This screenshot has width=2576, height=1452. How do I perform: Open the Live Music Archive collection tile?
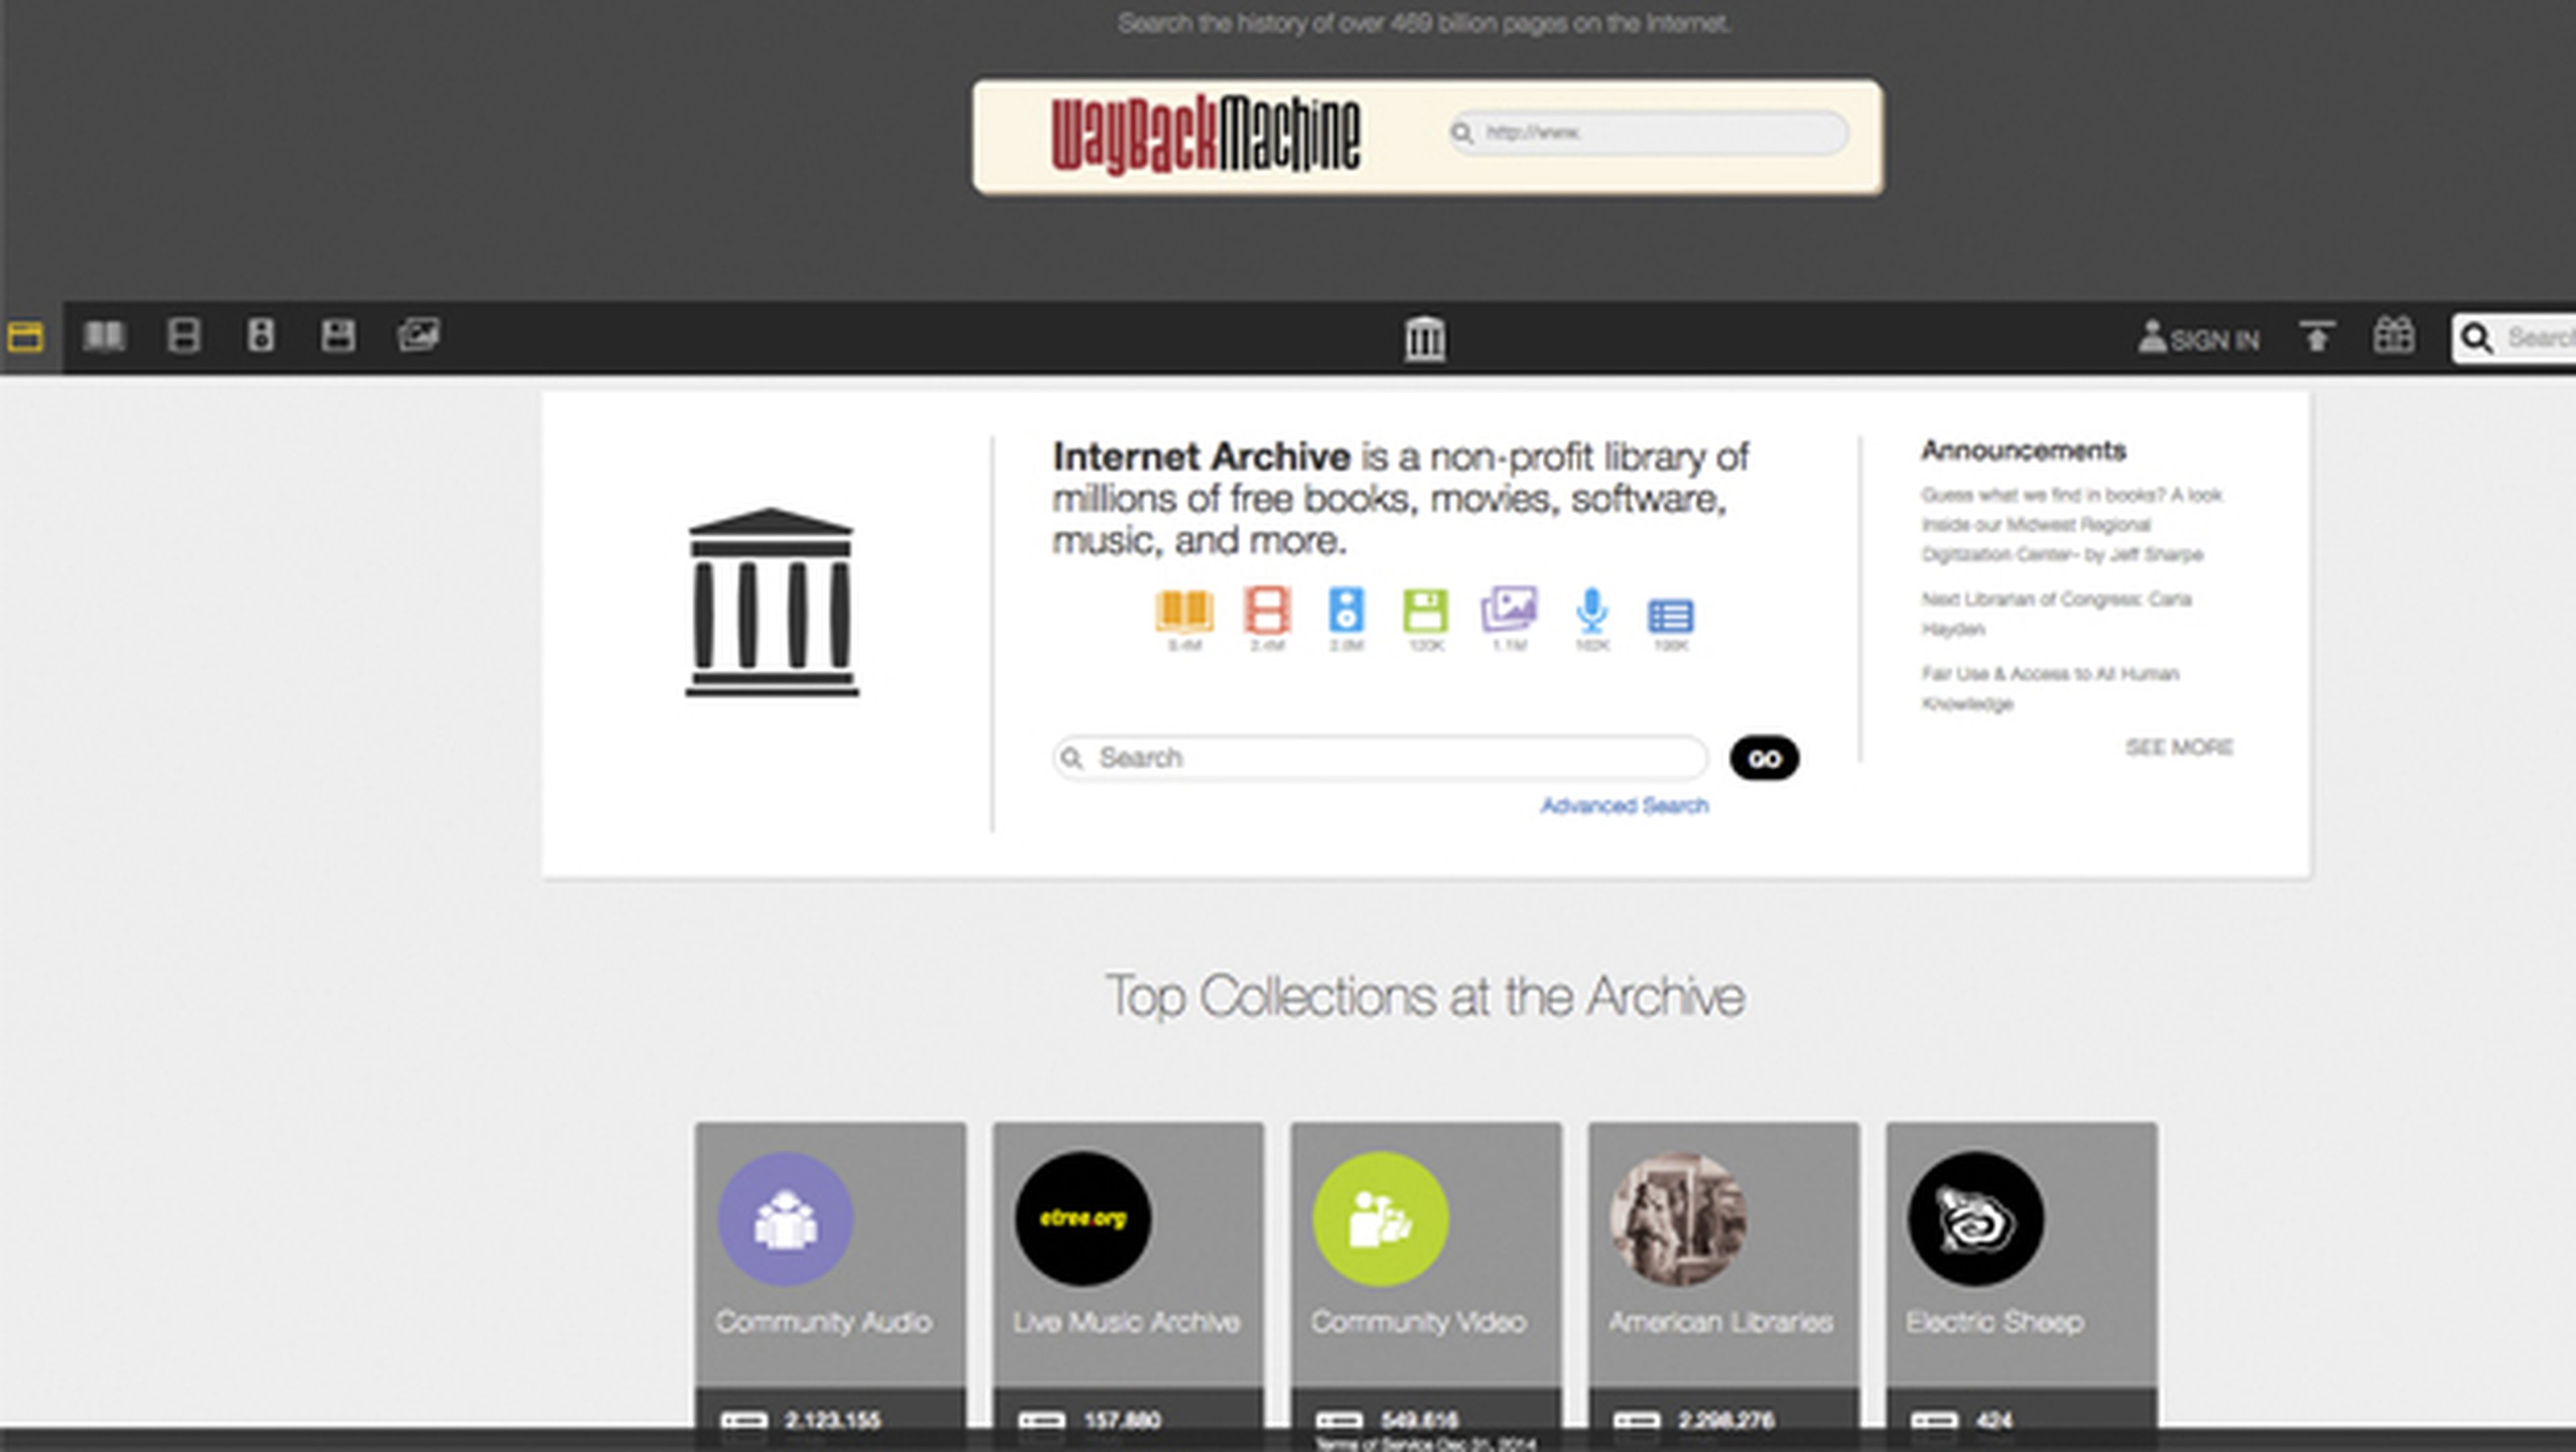point(1128,1287)
